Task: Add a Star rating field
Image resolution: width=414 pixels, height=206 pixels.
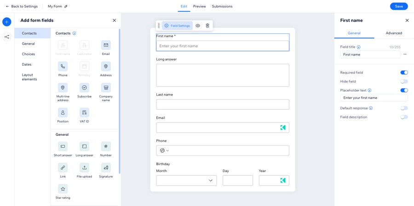Action: pos(63,189)
